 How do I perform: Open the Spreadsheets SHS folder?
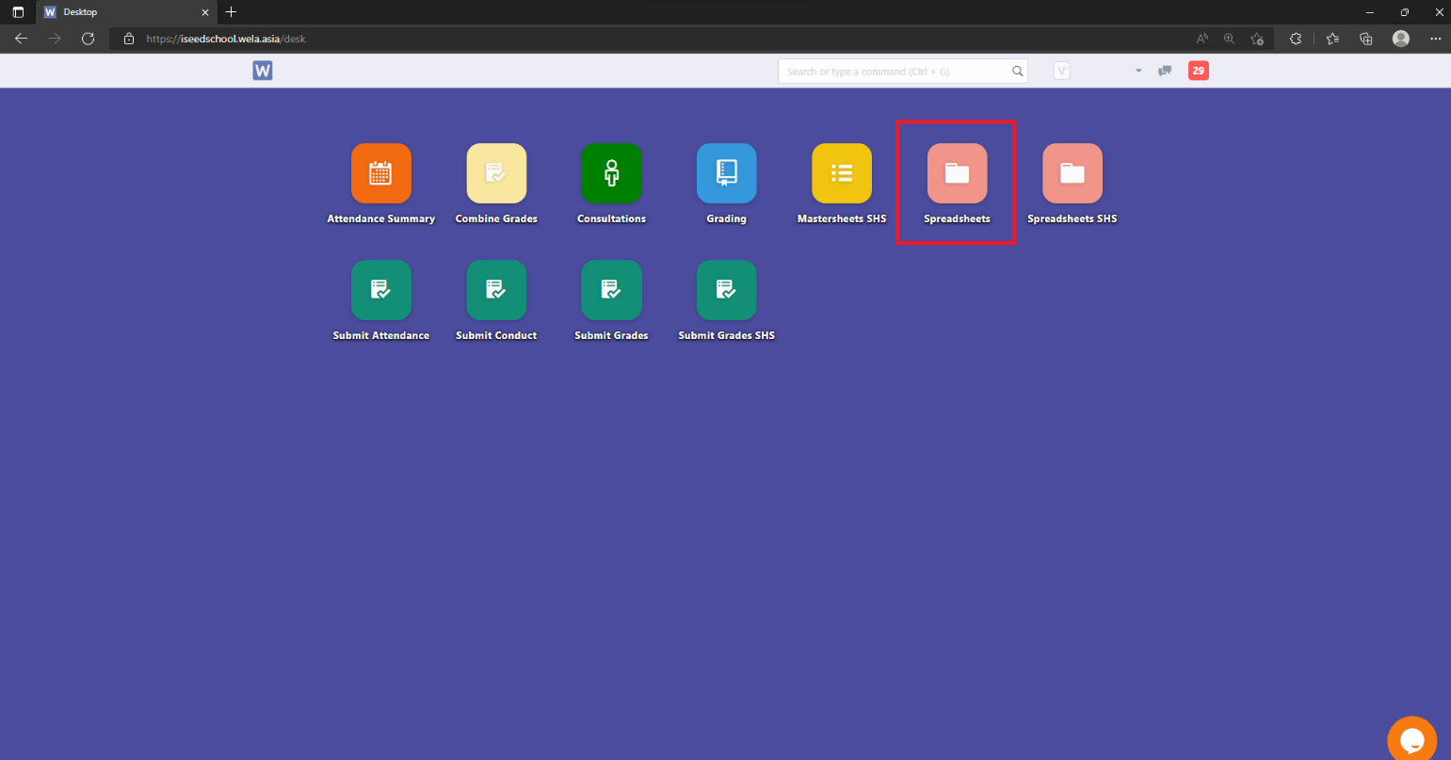pos(1072,173)
